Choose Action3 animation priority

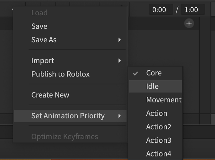pyautogui.click(x=159, y=140)
